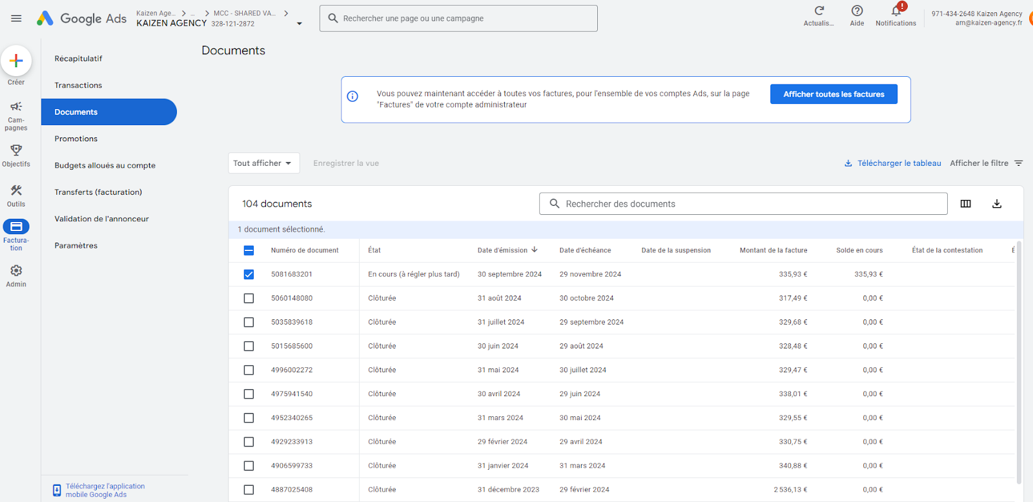Toggle the select-all header checkbox

point(249,250)
